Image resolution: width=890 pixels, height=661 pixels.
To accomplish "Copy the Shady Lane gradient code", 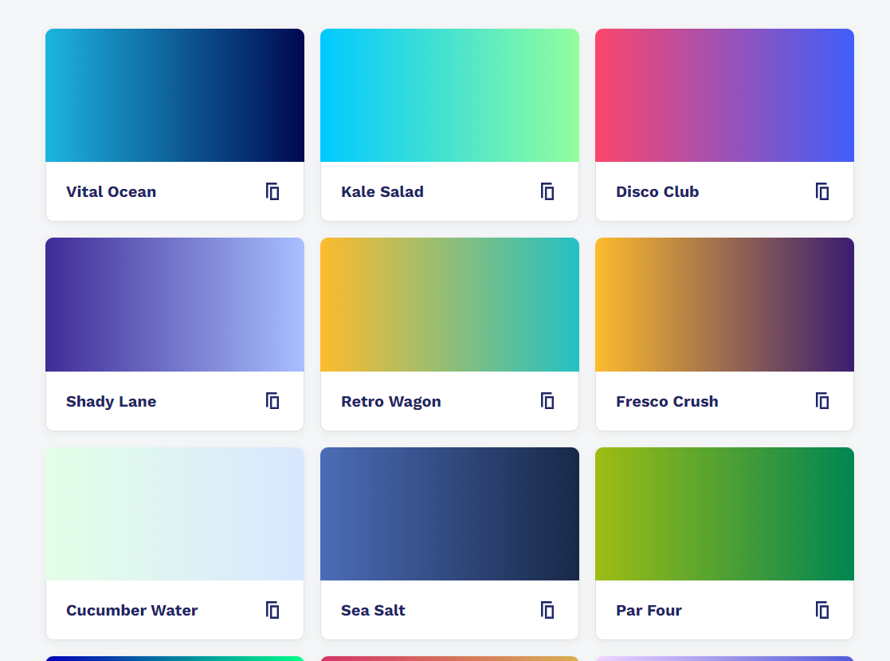I will coord(272,401).
